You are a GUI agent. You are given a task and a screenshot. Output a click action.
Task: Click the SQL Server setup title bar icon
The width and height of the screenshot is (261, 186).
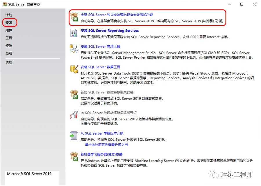[x=5, y=4]
